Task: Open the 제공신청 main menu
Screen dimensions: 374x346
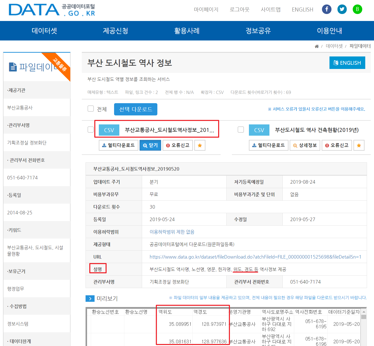Action: 116,31
